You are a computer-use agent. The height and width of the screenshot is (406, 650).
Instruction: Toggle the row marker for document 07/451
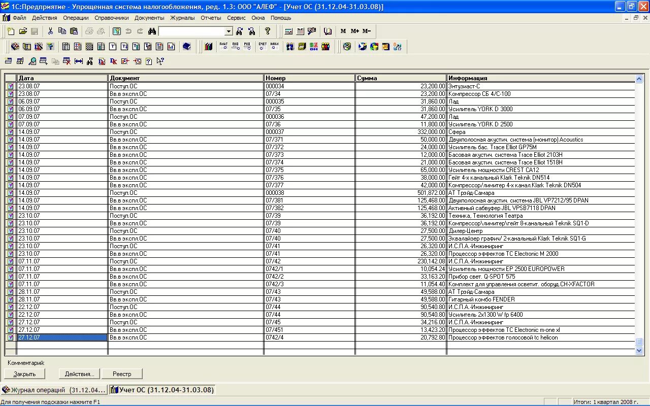(11, 330)
